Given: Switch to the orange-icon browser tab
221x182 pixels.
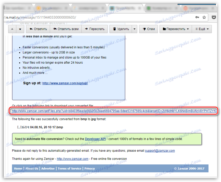Looking at the screenshot, I should point(52,8).
